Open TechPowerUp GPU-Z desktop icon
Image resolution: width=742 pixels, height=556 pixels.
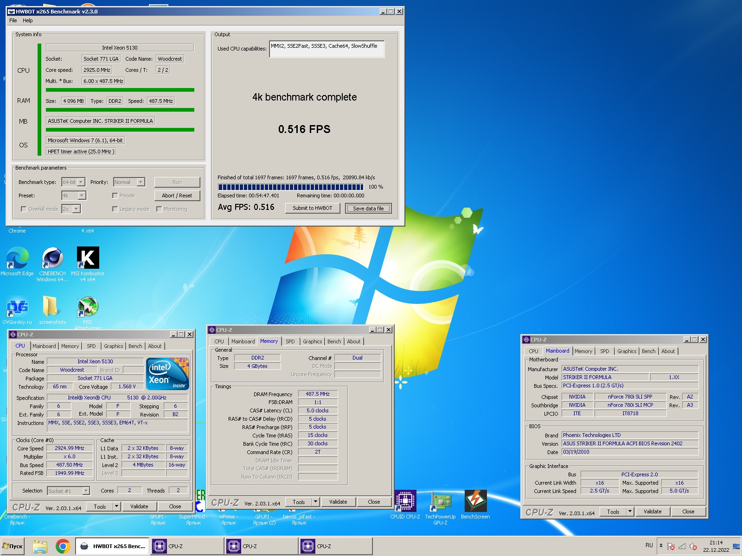pos(440,507)
